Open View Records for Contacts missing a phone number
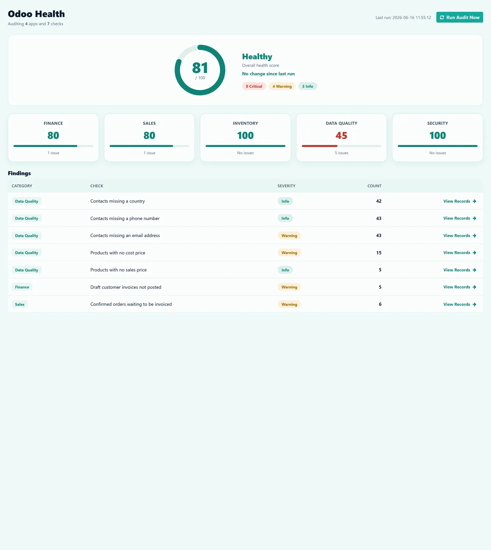The width and height of the screenshot is (491, 550). tap(459, 218)
